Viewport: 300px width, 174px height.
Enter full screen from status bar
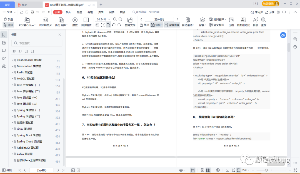[295, 170]
